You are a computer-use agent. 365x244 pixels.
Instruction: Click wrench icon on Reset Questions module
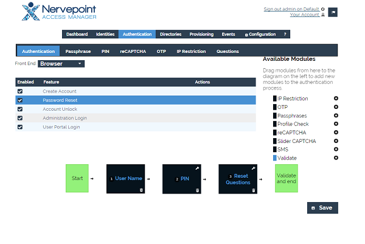253,167
